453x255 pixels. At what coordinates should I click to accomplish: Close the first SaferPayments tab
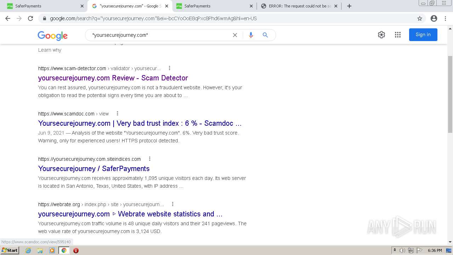82,6
